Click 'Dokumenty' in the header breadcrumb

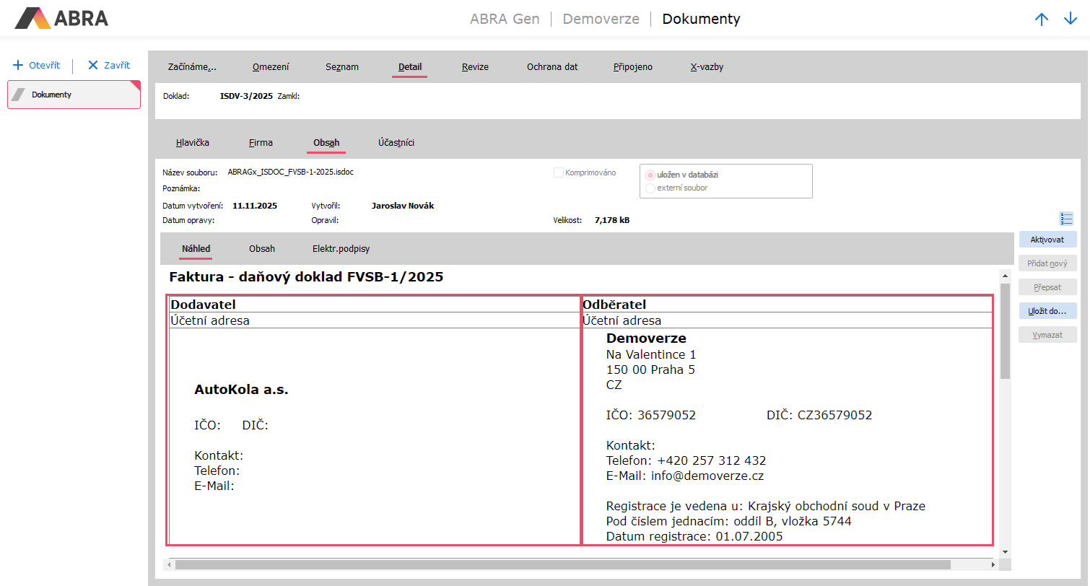701,19
